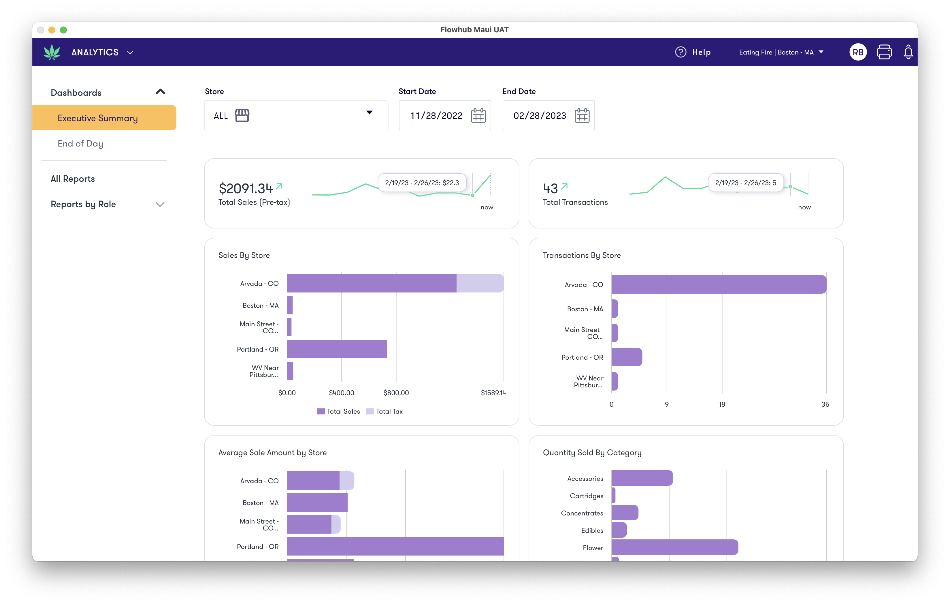This screenshot has height=604, width=950.
Task: Click Arvada - CO bar in Transactions By Store
Action: [719, 284]
